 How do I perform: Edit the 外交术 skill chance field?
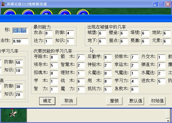(162, 57)
